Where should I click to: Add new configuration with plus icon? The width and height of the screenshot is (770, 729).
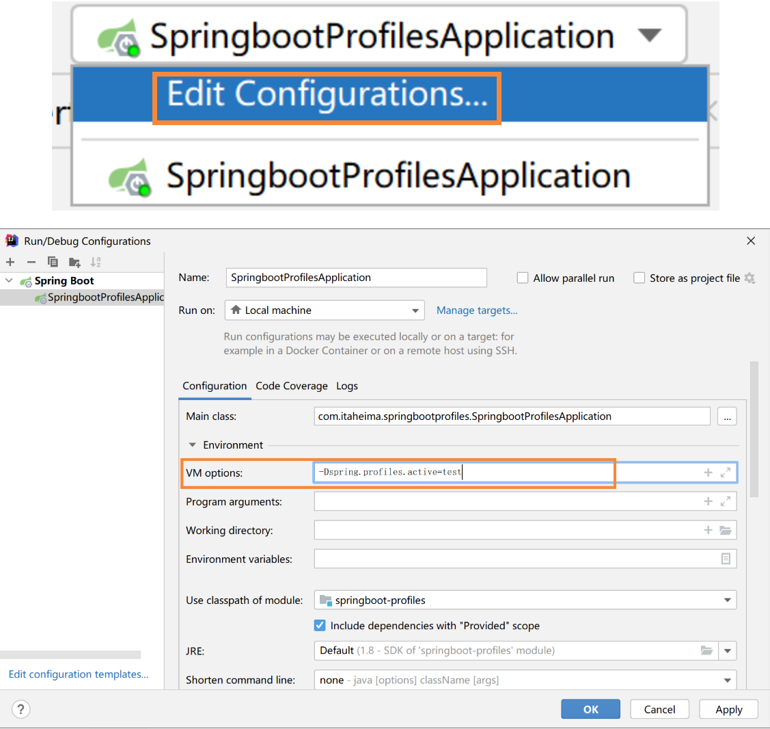pyautogui.click(x=10, y=262)
